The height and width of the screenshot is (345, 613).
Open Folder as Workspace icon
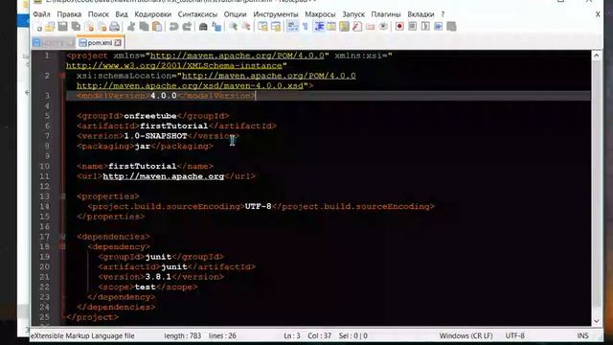pos(371,27)
